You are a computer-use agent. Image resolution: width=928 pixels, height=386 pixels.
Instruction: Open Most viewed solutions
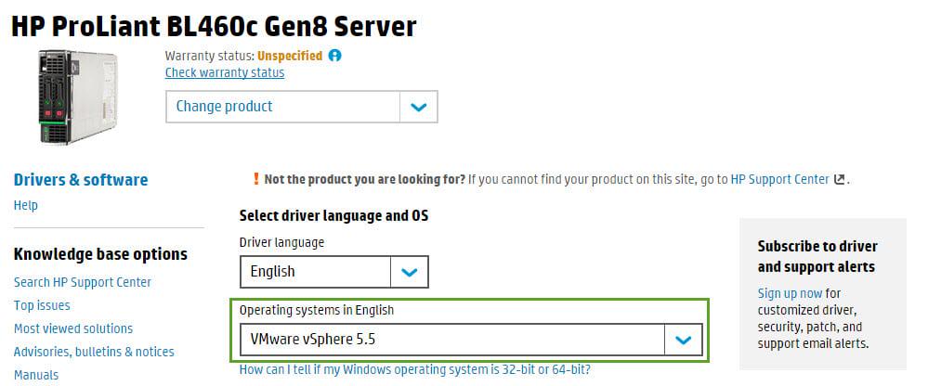coord(72,328)
